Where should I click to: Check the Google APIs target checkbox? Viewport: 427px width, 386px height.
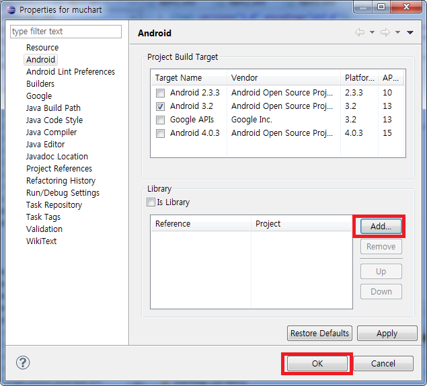(x=160, y=120)
